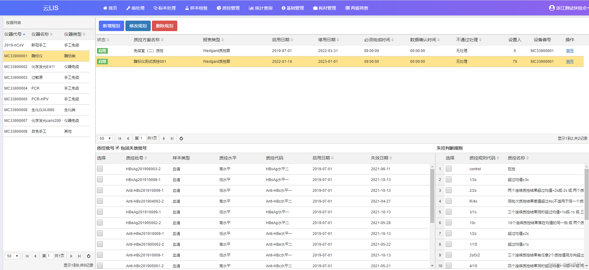
Task: Select the control rule checkbox
Action: 448,169
